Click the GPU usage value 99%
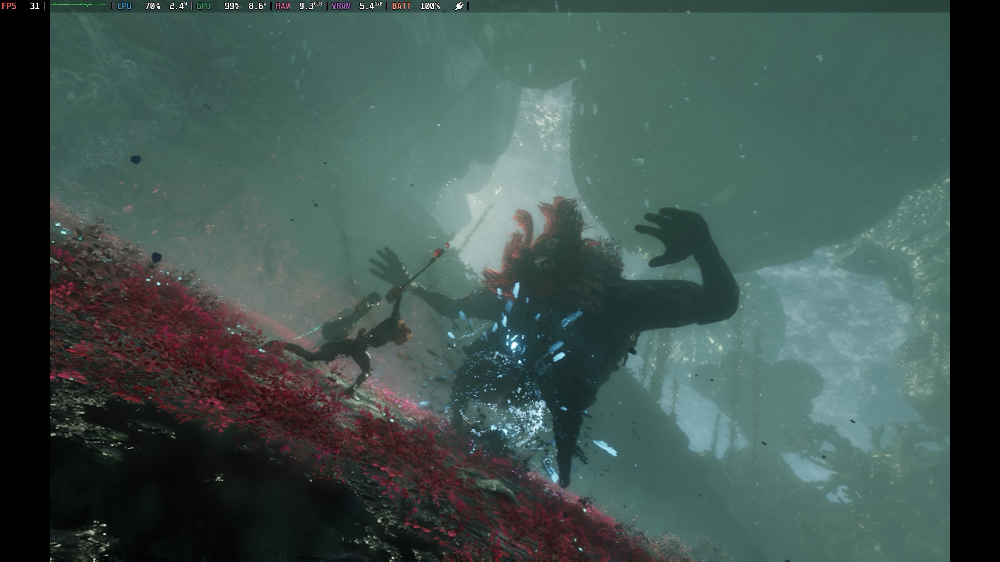The width and height of the screenshot is (1000, 562). (x=232, y=6)
